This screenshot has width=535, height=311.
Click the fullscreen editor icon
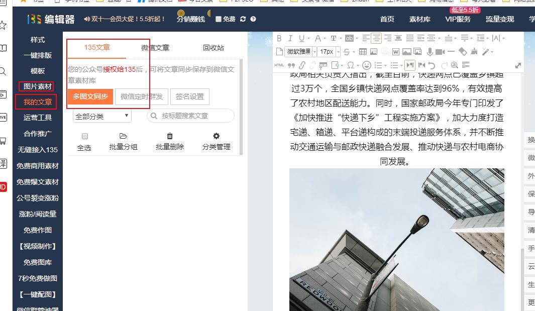[518, 65]
